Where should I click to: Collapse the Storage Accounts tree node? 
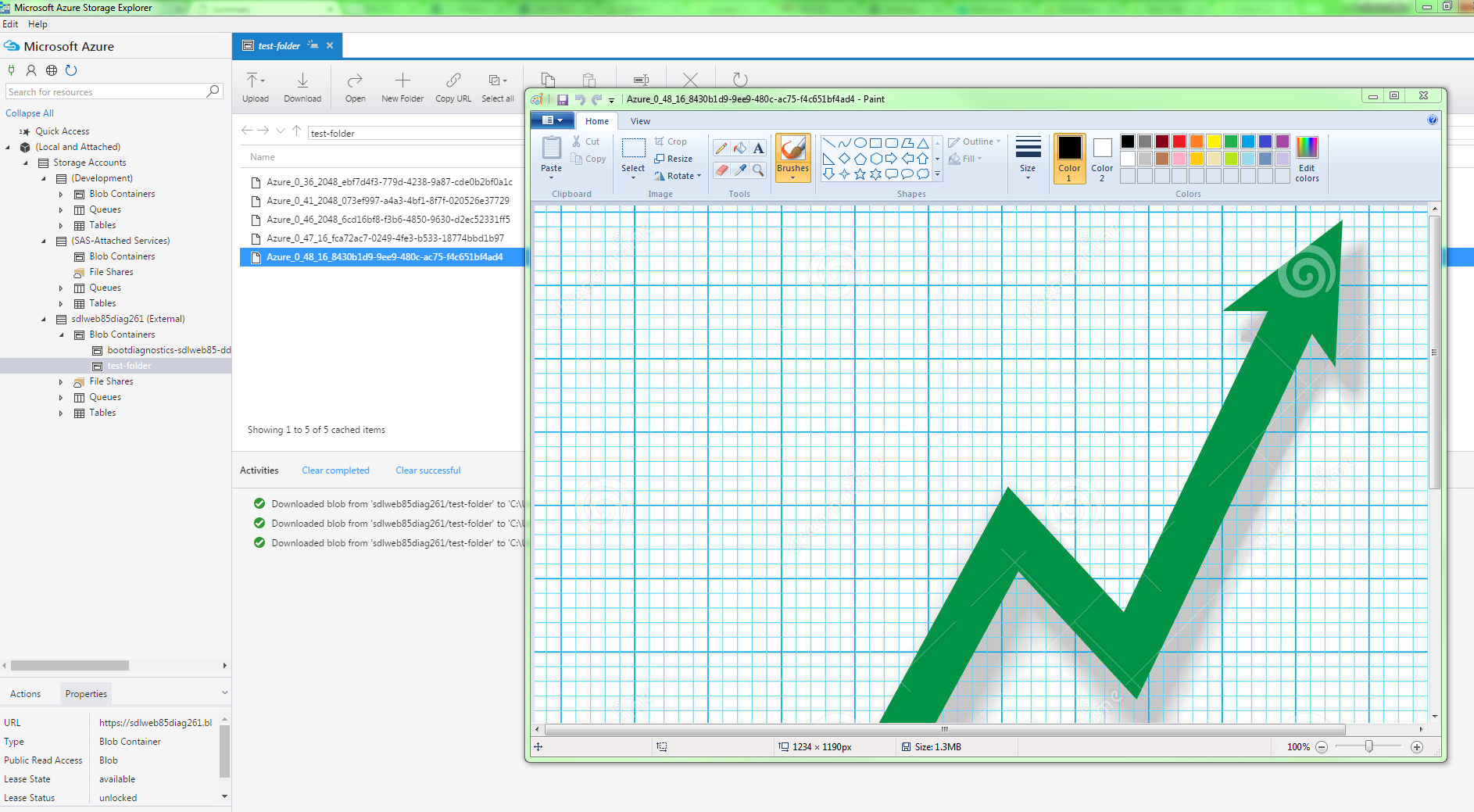(26, 163)
